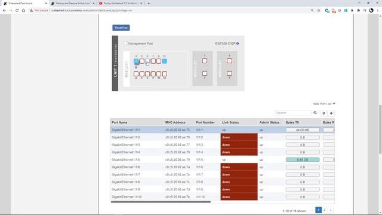The image size is (382, 215).
Task: Go to page 1 of port list
Action: (x=318, y=210)
